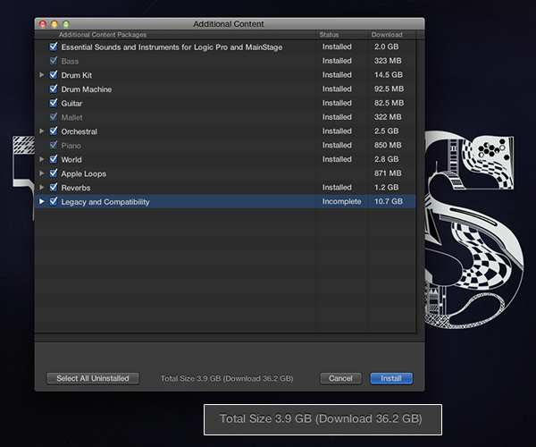Toggle the Bass package checkbox
536x447 pixels.
(x=54, y=61)
